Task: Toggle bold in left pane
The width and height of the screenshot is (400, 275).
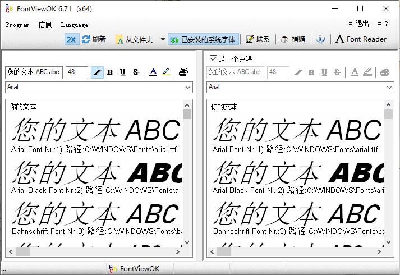Action: point(110,72)
